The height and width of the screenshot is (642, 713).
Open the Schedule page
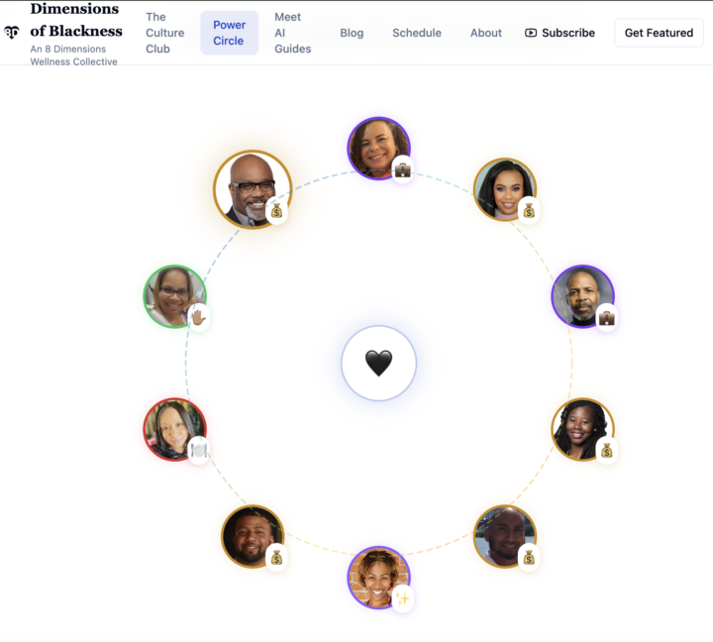coord(417,33)
